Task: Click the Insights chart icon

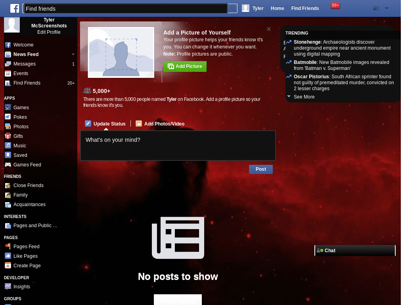Action: [x=8, y=286]
